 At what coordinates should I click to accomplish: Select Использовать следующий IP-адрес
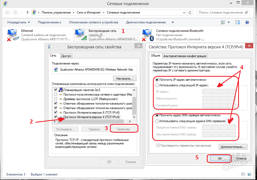(x=157, y=85)
